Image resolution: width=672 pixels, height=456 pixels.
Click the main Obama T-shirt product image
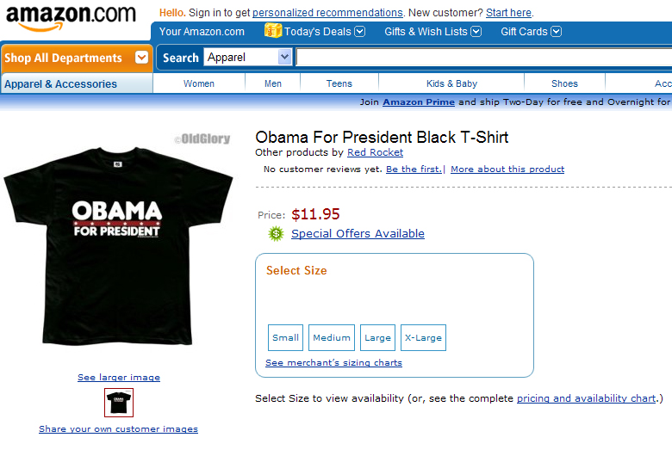pos(118,241)
